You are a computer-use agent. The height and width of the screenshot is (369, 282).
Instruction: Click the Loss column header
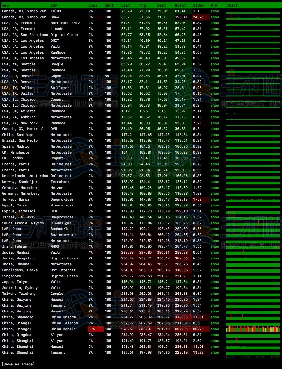(93, 5)
